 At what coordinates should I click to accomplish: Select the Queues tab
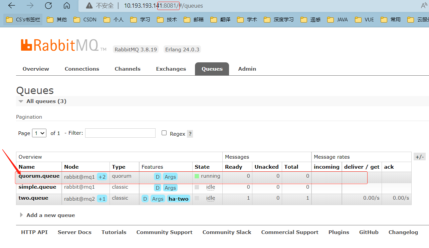pos(212,69)
